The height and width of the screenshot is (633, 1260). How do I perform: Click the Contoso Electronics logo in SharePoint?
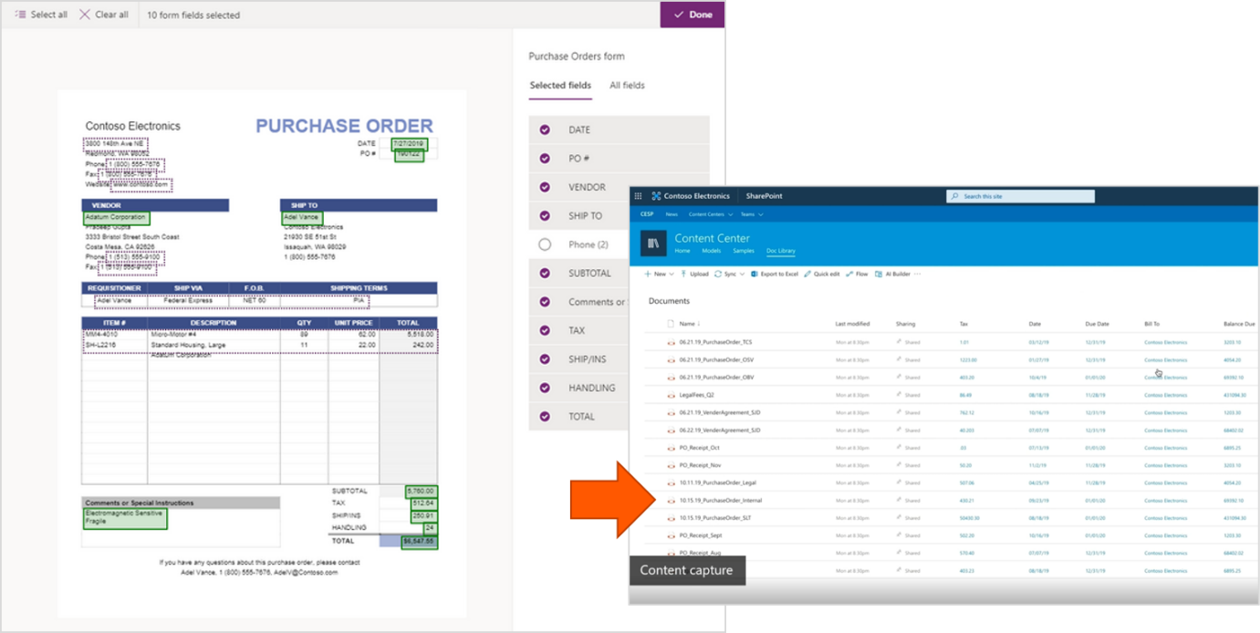coord(656,196)
